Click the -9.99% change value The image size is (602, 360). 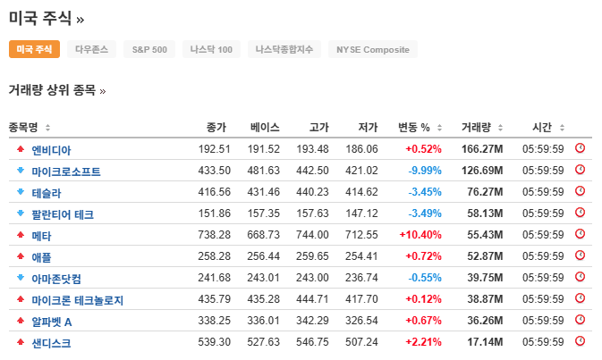(425, 171)
